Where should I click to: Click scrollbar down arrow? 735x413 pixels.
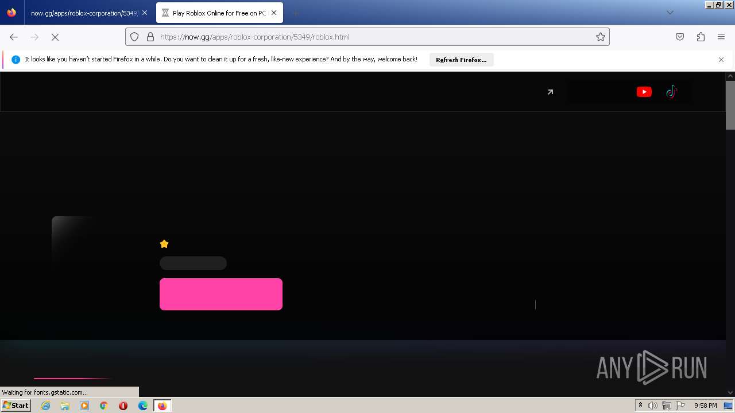click(730, 392)
